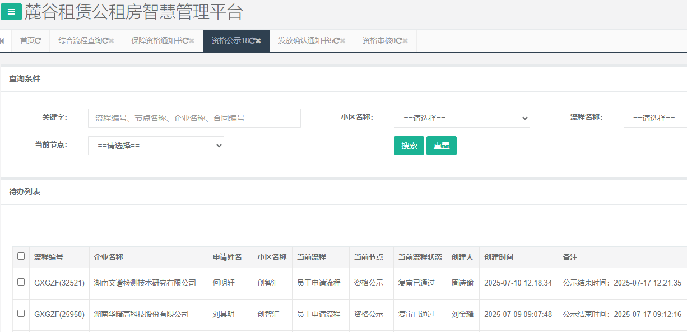Close the active 资格公示18 tab

click(258, 41)
